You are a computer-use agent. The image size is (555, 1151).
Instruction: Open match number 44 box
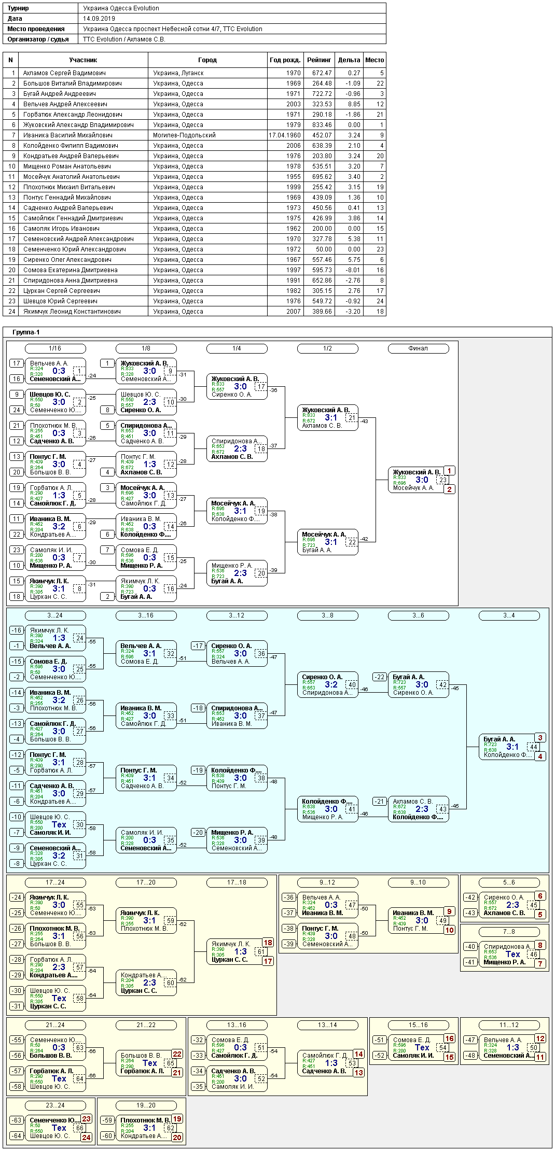click(534, 747)
